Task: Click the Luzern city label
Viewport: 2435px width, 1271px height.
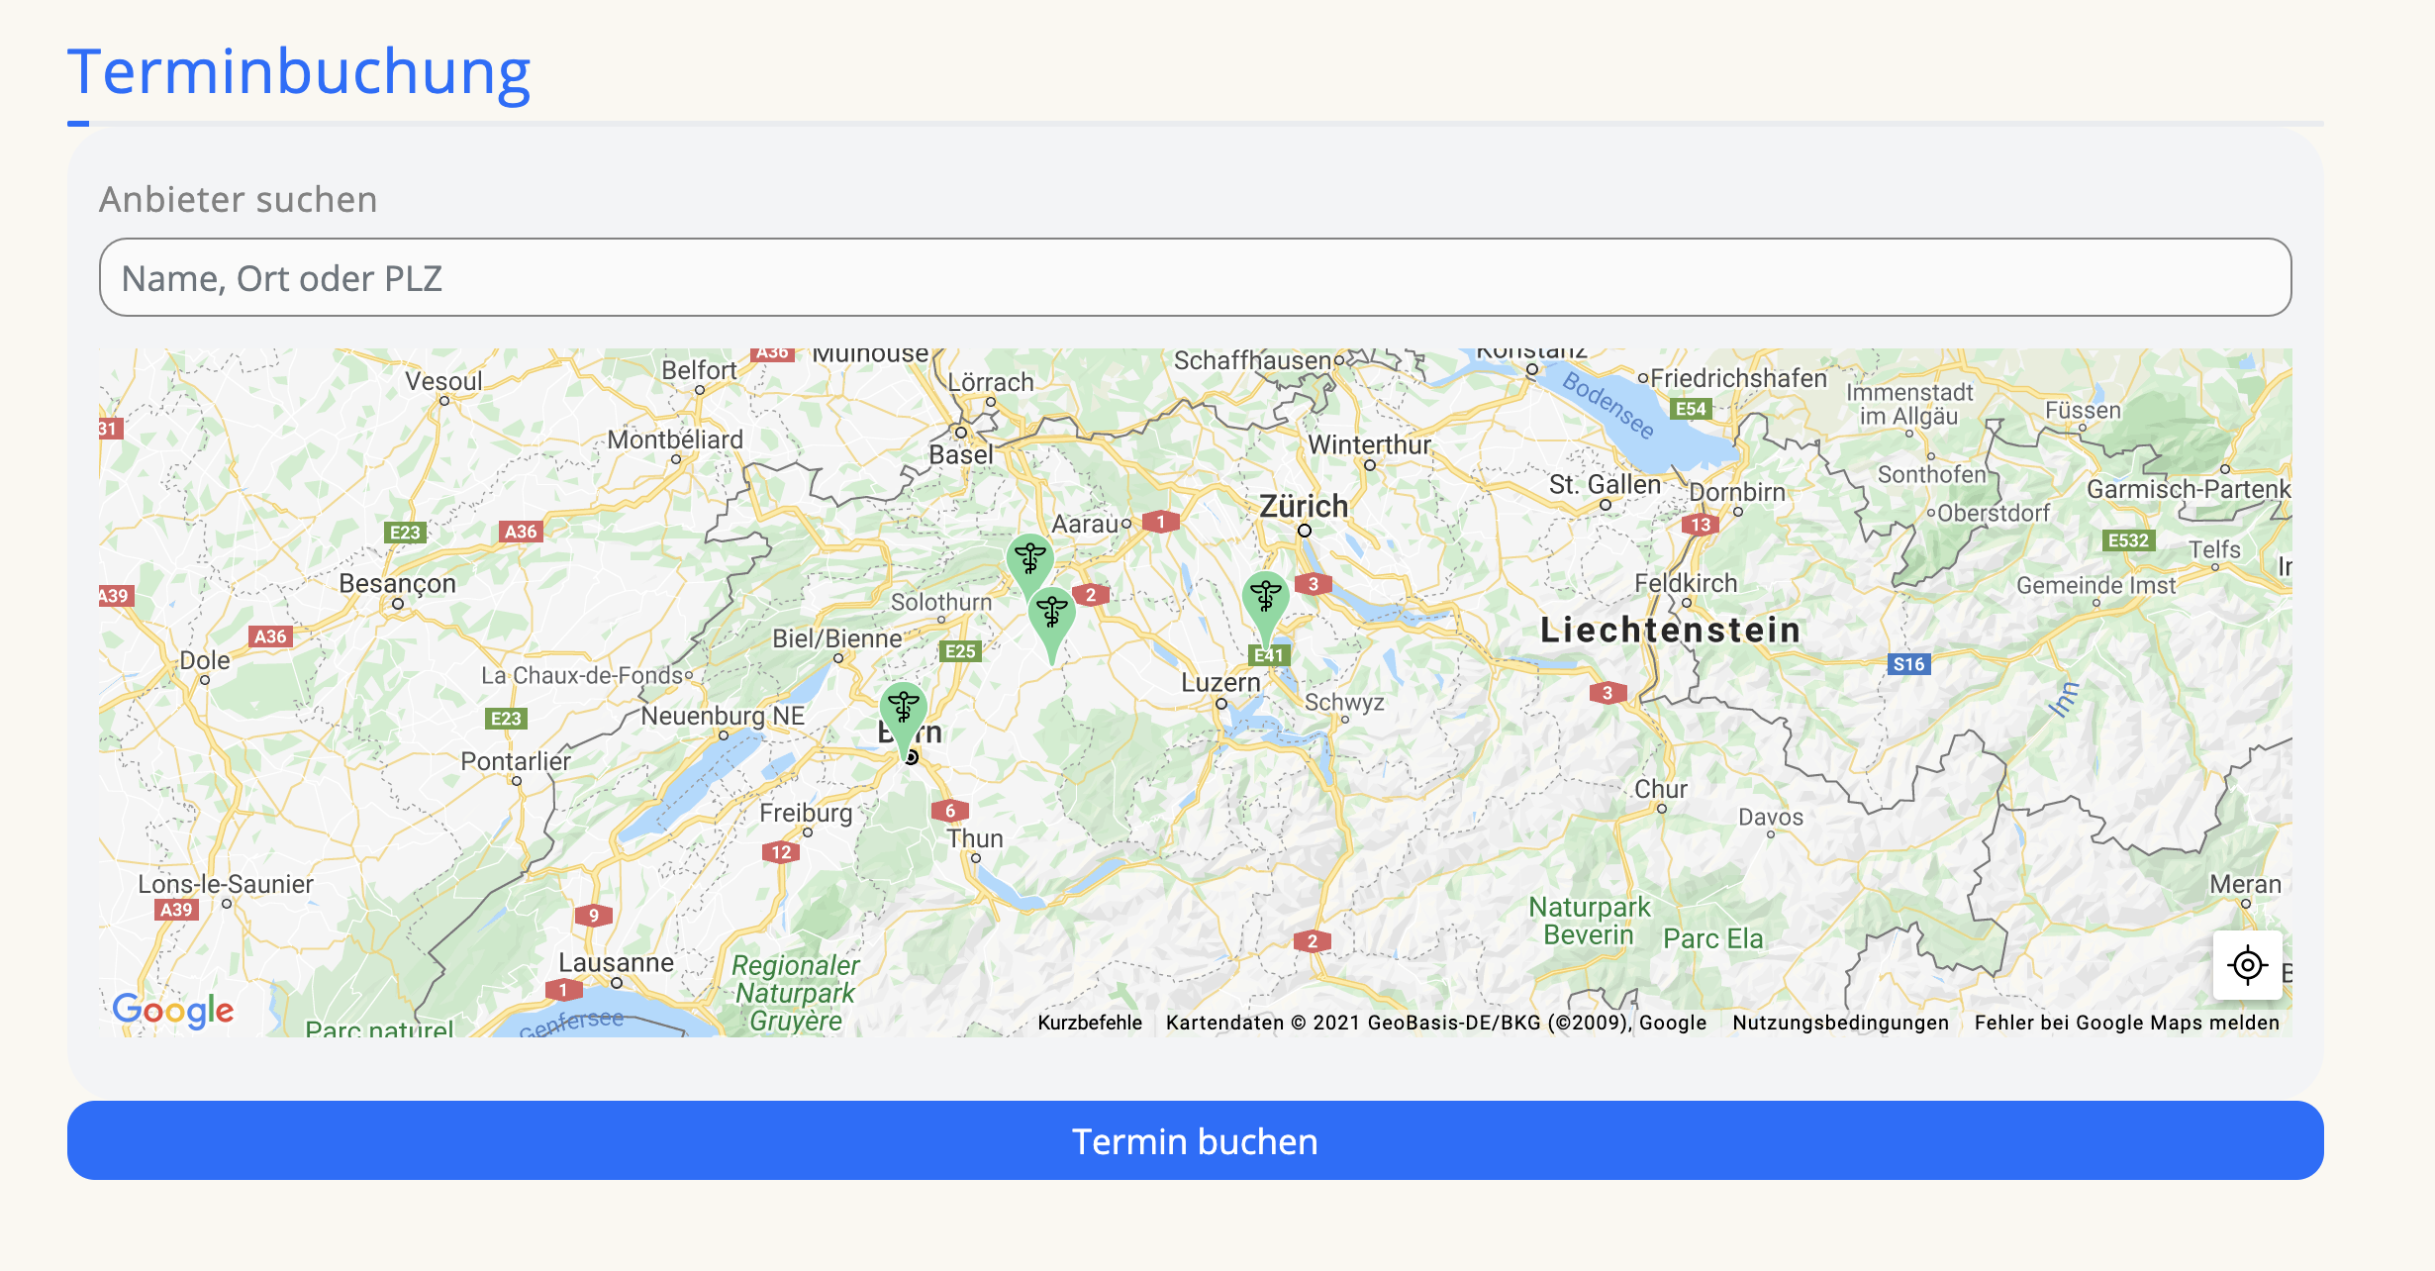Action: click(x=1220, y=682)
